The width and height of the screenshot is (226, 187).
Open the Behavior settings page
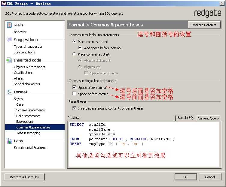[20, 32]
